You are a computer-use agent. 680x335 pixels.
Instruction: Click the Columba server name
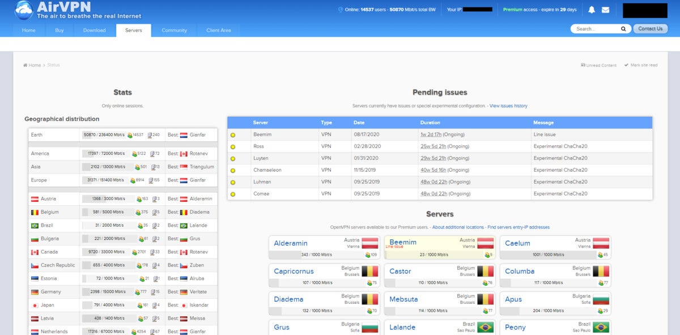pos(520,272)
